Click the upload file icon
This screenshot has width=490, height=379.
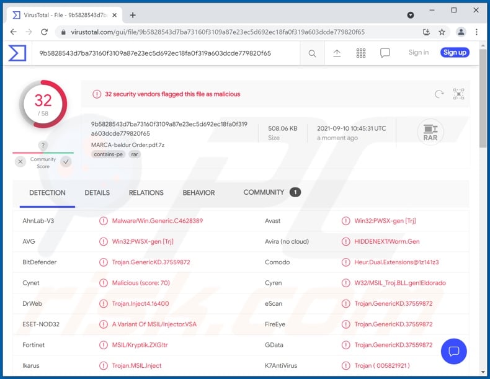pyautogui.click(x=337, y=53)
